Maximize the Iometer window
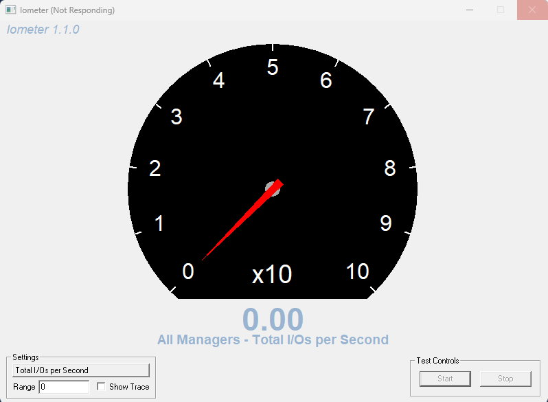This screenshot has height=402, width=548. [501, 10]
